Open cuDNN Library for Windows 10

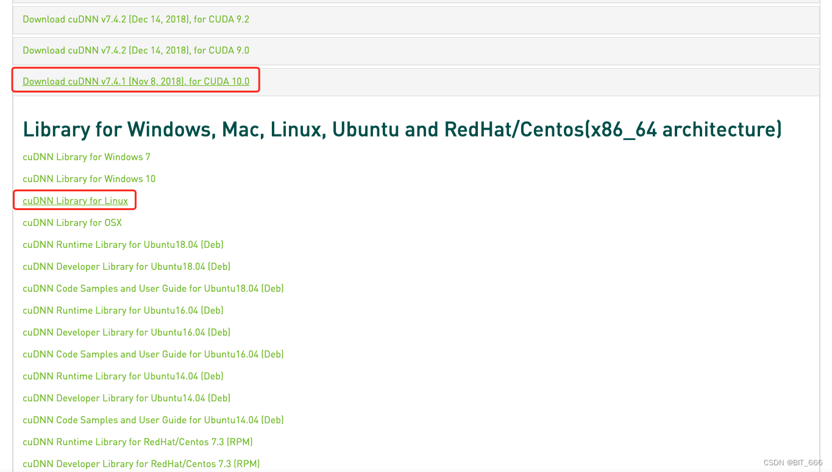[x=89, y=179]
